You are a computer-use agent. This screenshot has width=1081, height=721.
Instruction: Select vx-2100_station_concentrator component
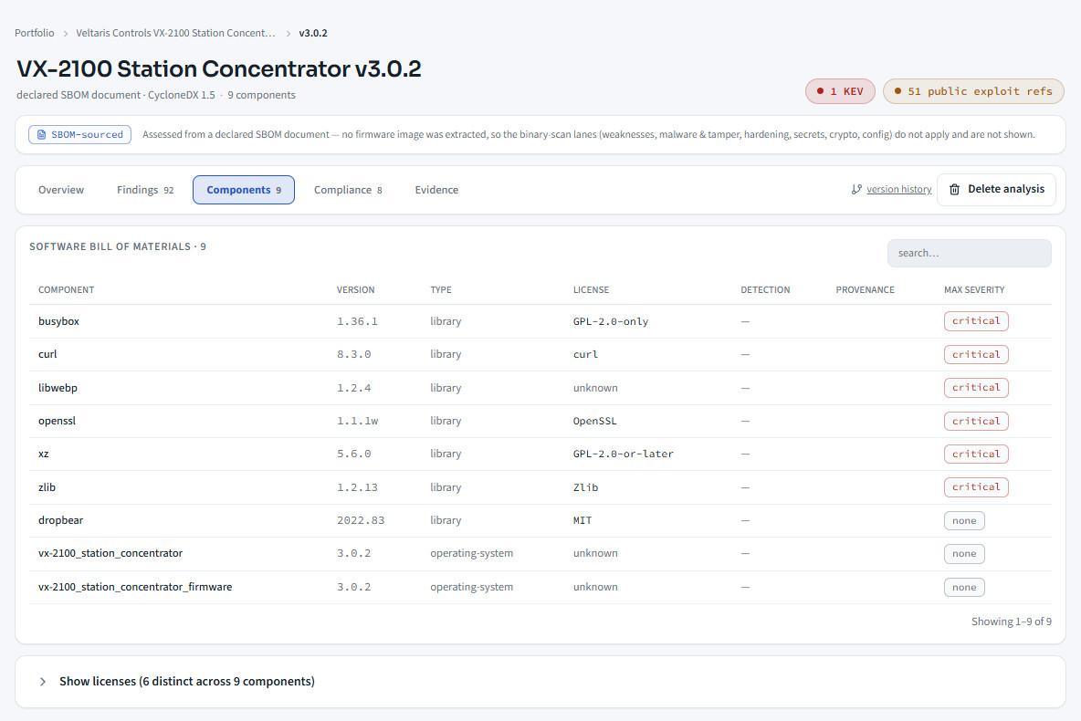tap(110, 553)
